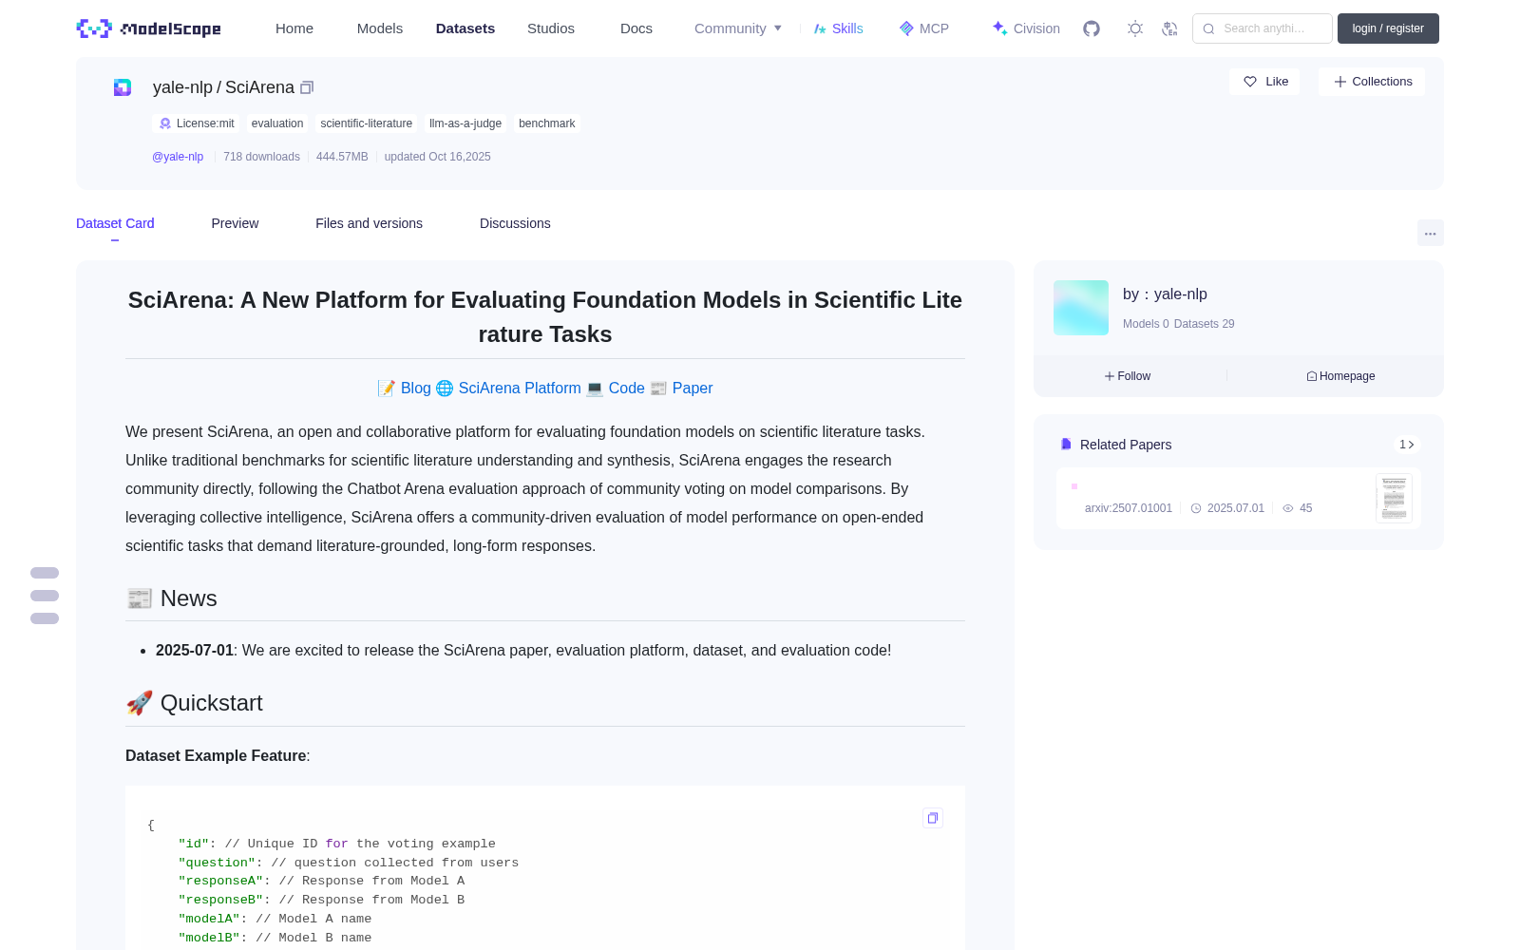
Task: Open the floating table-of-contents sidebar
Action: tap(45, 596)
